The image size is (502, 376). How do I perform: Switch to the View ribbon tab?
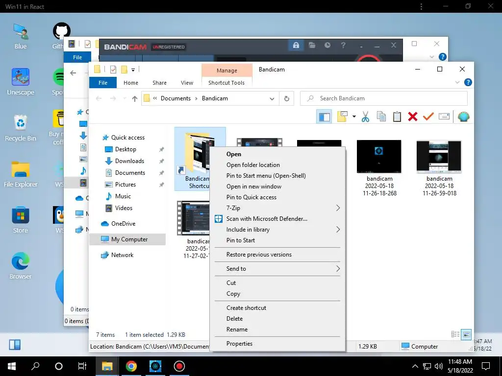coord(187,82)
